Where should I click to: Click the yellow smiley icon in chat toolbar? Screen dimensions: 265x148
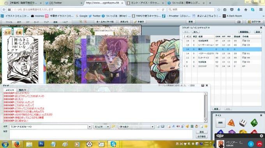(206, 126)
